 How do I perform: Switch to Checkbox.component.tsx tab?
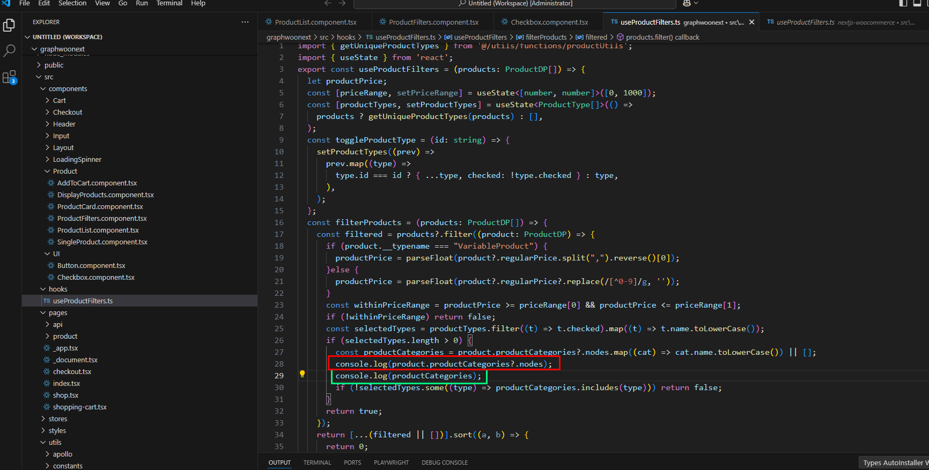(x=549, y=23)
